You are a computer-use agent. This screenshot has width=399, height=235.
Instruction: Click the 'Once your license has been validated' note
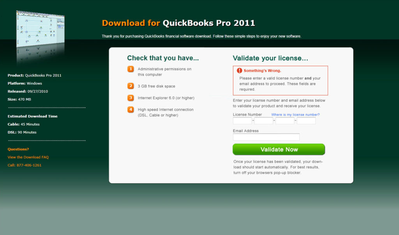tap(278, 167)
